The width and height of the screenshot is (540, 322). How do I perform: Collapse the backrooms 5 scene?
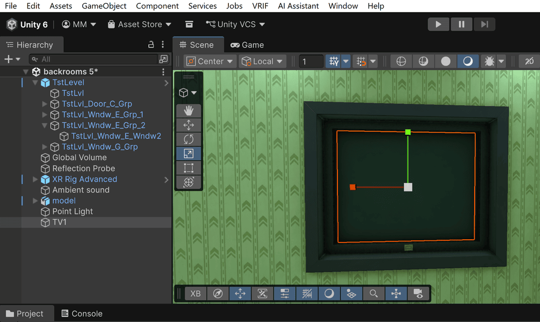tap(25, 72)
